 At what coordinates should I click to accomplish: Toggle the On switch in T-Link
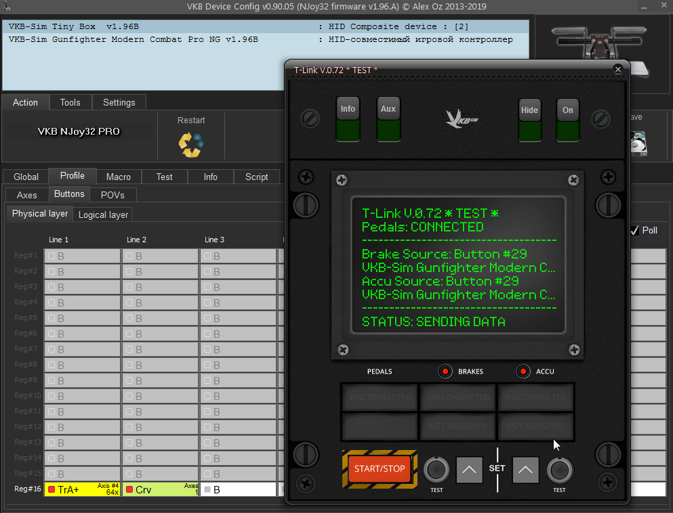[x=567, y=120]
